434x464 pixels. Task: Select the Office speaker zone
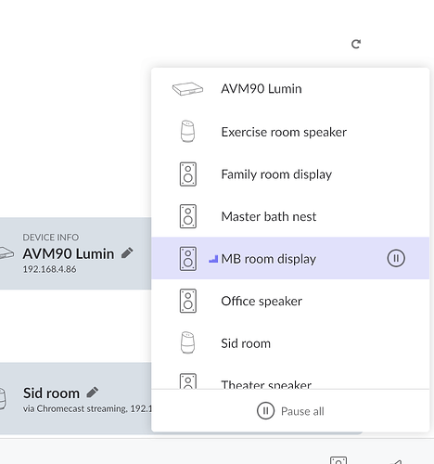pos(290,301)
